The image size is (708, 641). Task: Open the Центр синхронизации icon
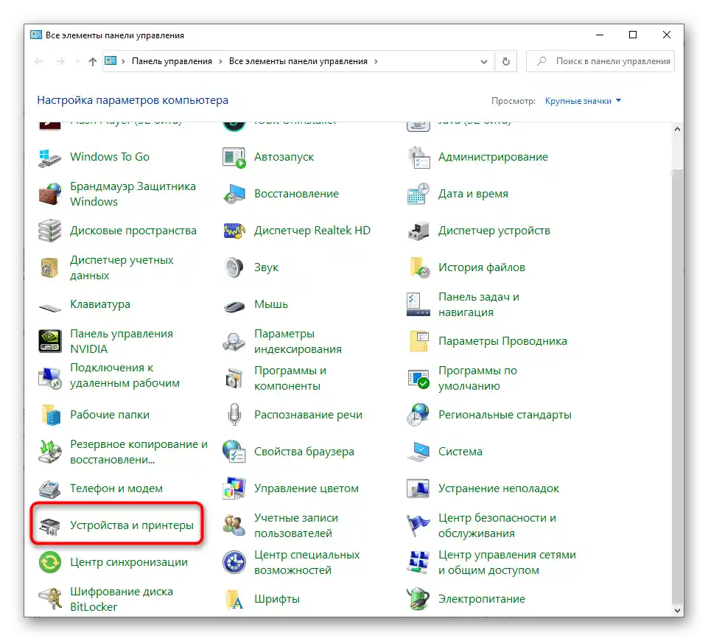click(49, 562)
